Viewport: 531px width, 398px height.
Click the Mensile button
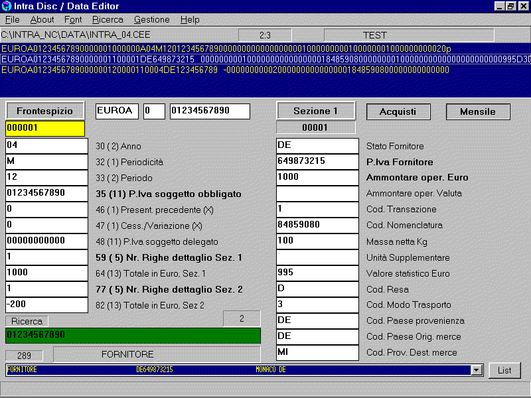pos(478,111)
